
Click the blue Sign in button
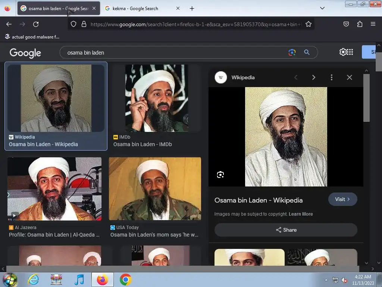point(369,52)
